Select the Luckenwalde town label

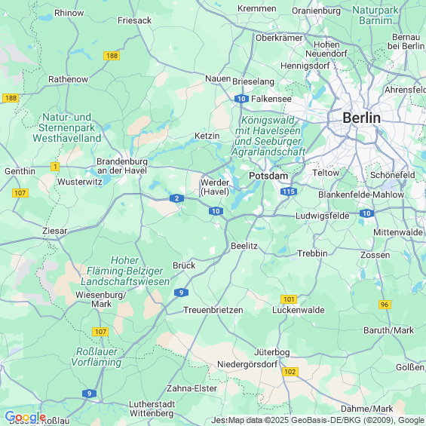tap(299, 310)
